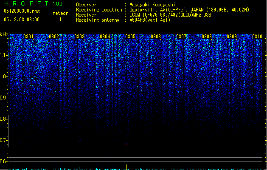Click the kHz axis unit label
Image resolution: width=267 pixels, height=170 pixels.
pos(4,34)
